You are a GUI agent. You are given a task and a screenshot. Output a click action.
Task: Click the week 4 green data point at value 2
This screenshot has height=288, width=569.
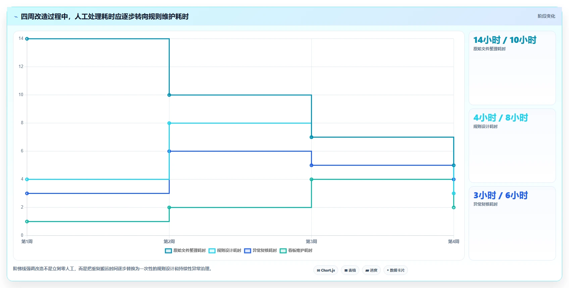coord(454,208)
